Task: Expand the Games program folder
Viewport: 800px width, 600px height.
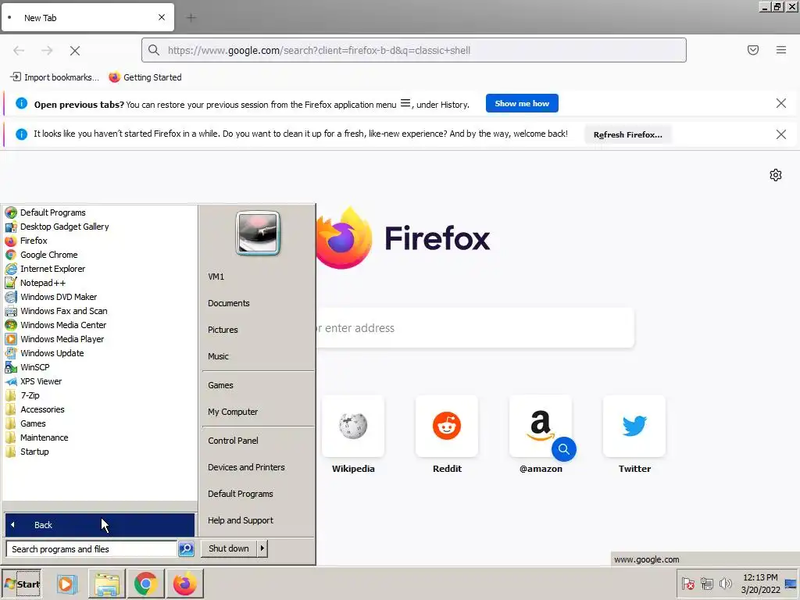Action: (x=26, y=423)
